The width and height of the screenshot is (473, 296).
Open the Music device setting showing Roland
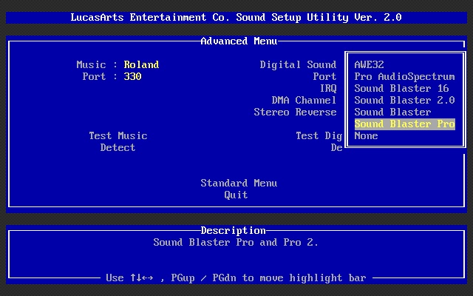[x=141, y=64]
